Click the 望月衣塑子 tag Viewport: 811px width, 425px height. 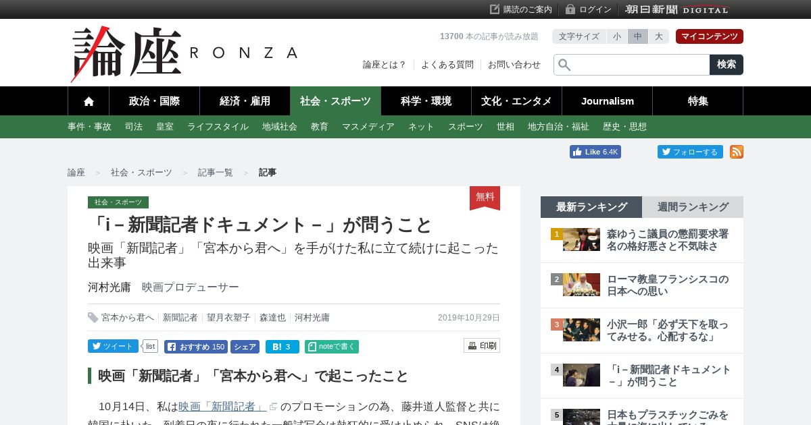click(228, 318)
